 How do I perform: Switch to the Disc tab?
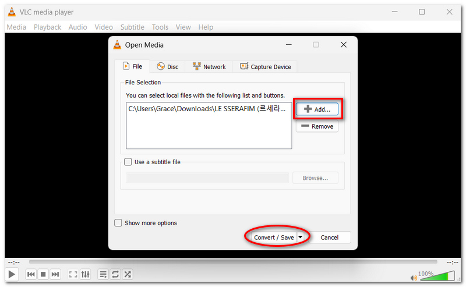(167, 66)
